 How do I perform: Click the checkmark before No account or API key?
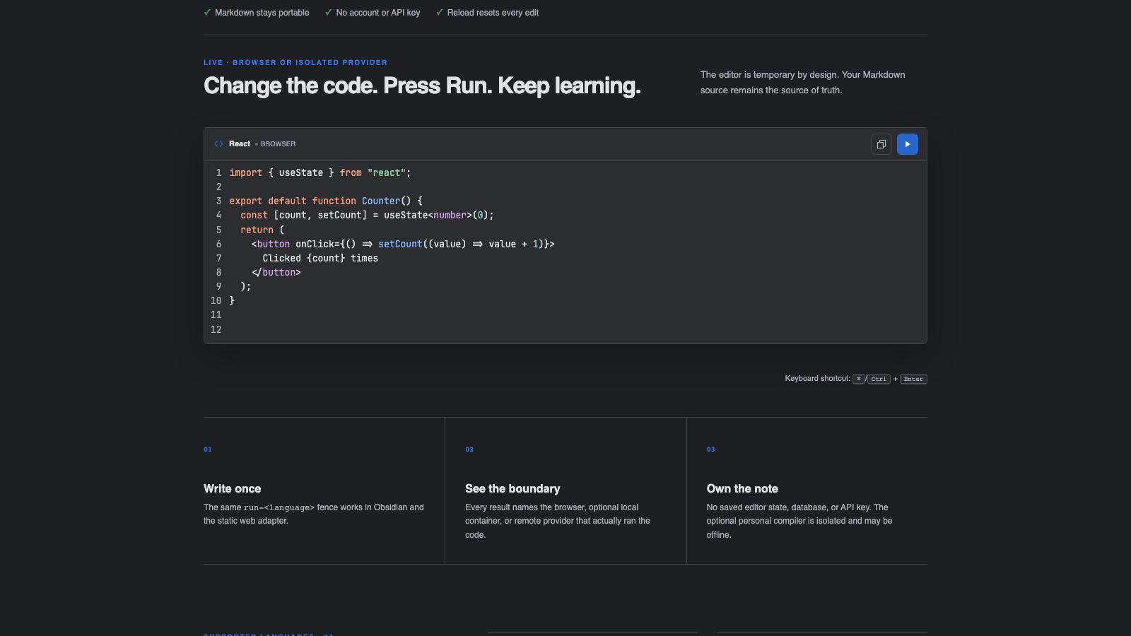click(x=329, y=12)
